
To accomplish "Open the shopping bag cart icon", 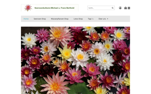I will tap(126, 8).
